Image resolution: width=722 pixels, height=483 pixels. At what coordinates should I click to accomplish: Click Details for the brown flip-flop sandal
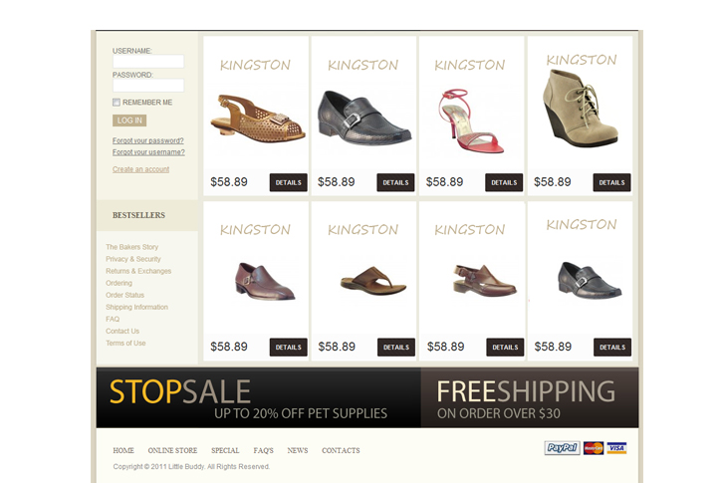click(x=396, y=348)
